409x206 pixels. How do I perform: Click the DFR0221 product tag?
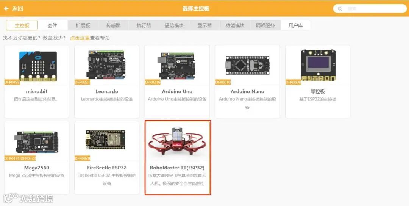82,82
